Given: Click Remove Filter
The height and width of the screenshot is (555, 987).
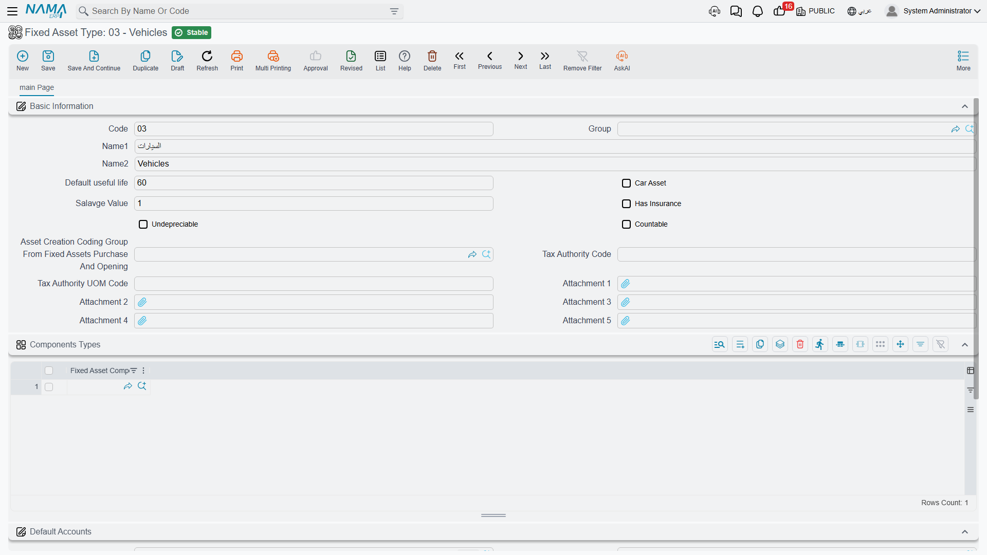Looking at the screenshot, I should click(x=582, y=61).
